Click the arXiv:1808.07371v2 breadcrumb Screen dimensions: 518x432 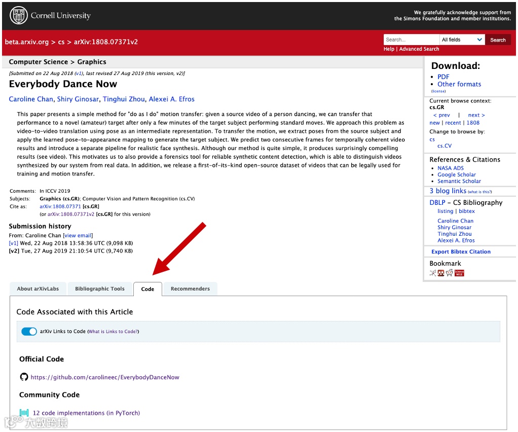pos(106,42)
